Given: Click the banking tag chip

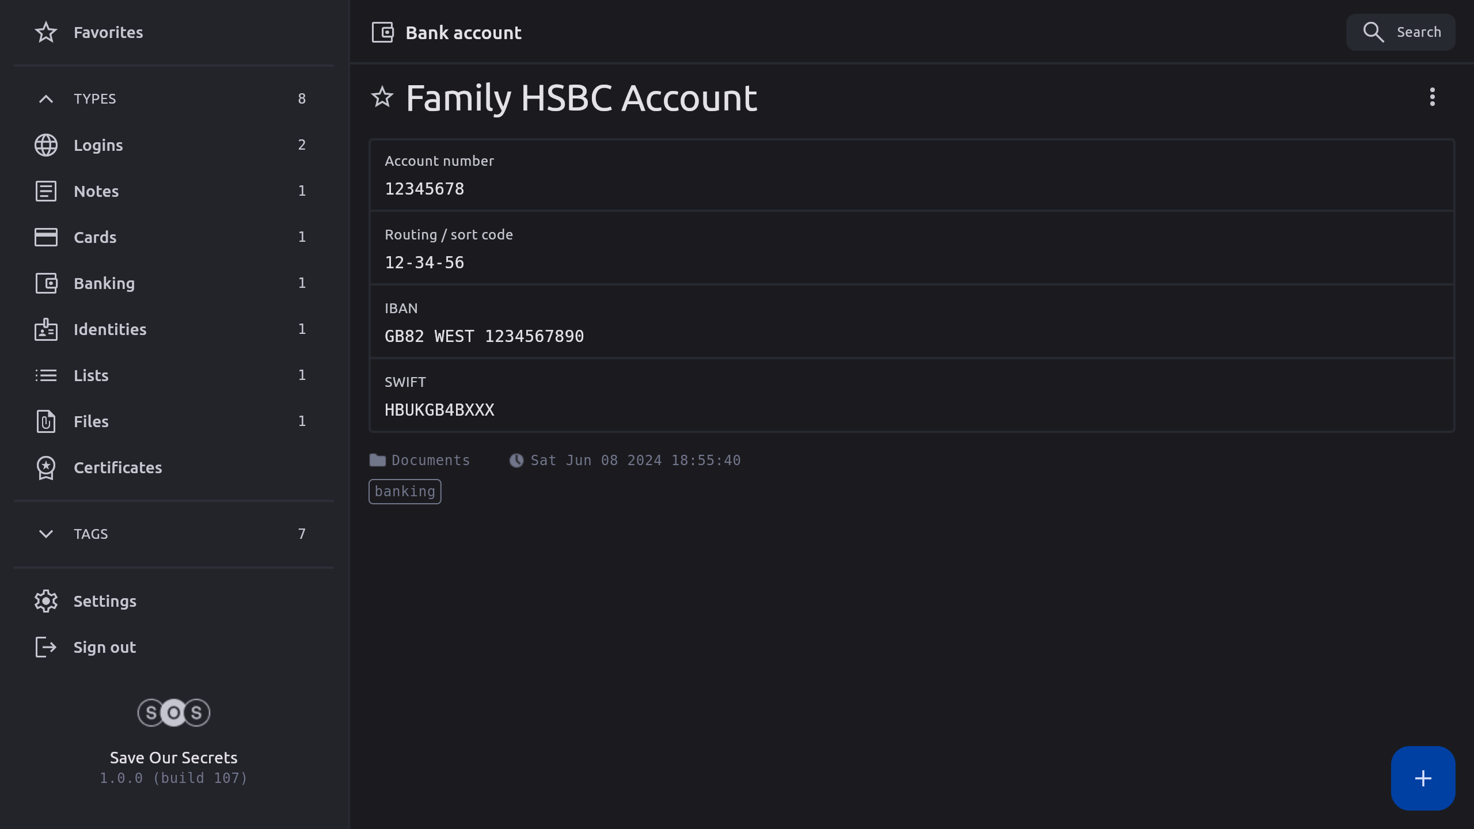Looking at the screenshot, I should point(405,492).
